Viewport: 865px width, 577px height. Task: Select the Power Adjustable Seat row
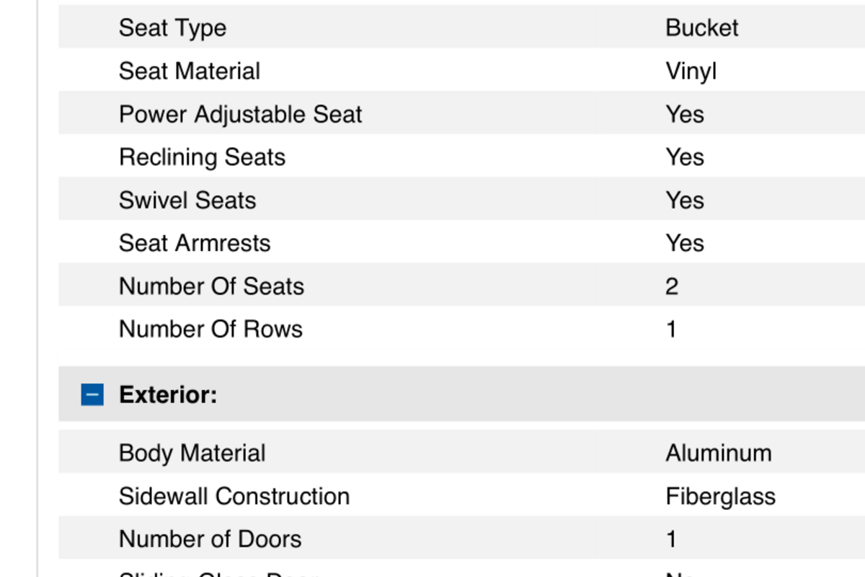coord(461,113)
